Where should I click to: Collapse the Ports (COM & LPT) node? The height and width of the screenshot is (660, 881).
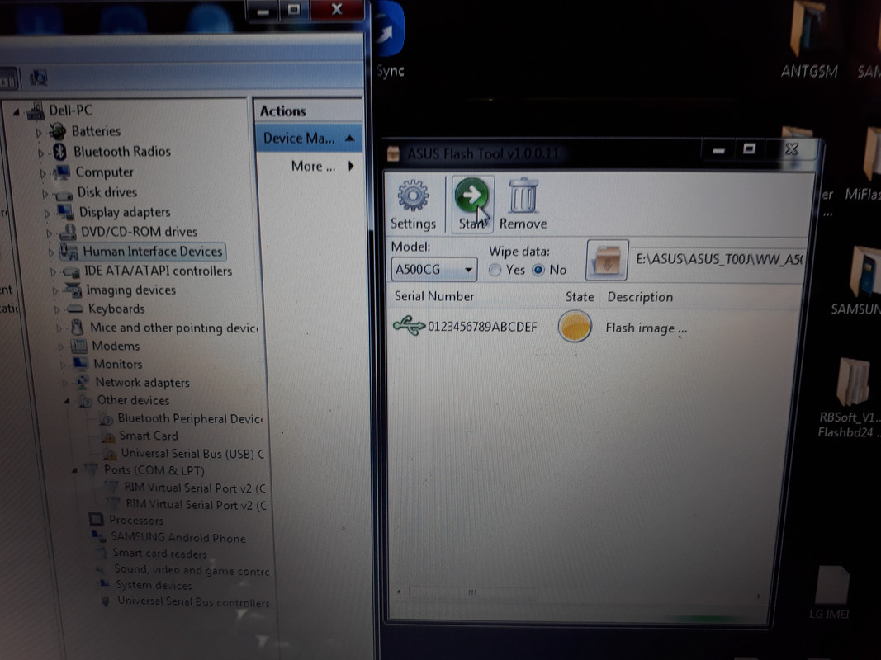pos(75,470)
